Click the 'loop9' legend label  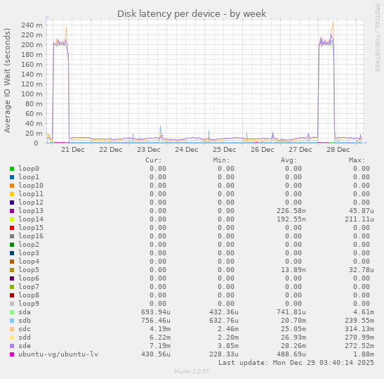(29, 304)
